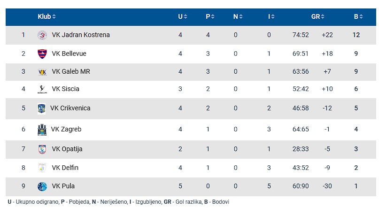Click the VK Delfin club logo
The width and height of the screenshot is (379, 208).
42,168
